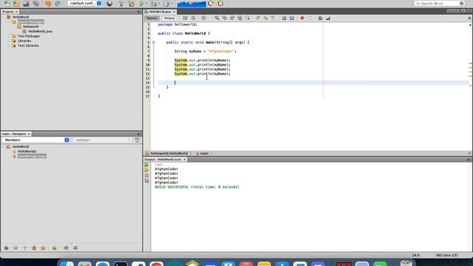Click the New Project icon
473x266 pixels.
point(16,3)
